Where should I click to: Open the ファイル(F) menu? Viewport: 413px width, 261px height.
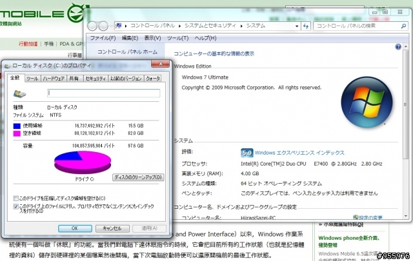pos(103,38)
